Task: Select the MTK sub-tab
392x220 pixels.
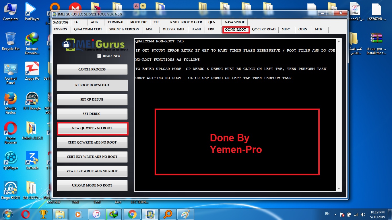Action: (319, 29)
